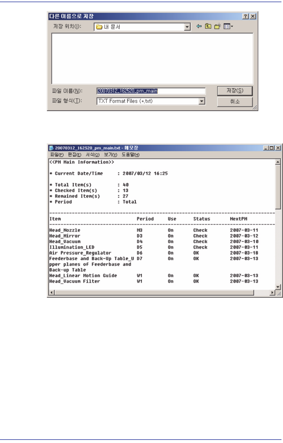This screenshot has width=283, height=443.
Task: Click the help question mark button
Action: (246, 16)
